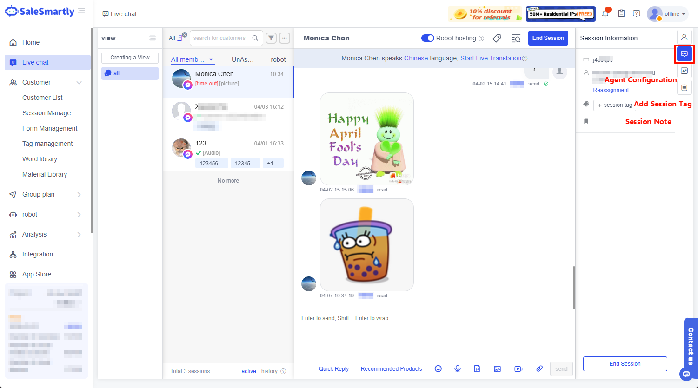Click the image upload icon
Image resolution: width=698 pixels, height=388 pixels.
(x=497, y=368)
